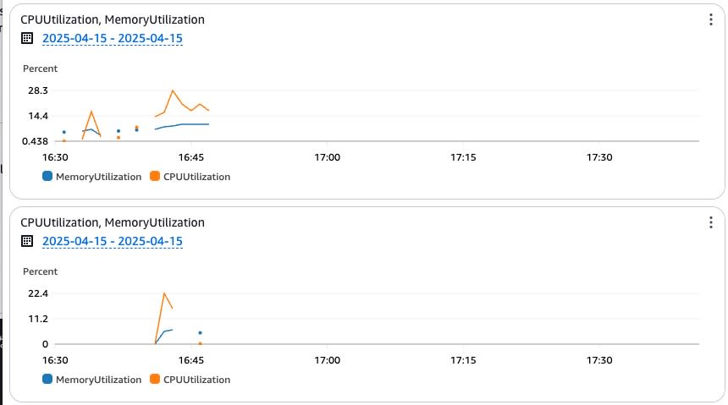Toggle CPUUtilization series label in top chart legend
This screenshot has width=728, height=405.
coord(197,177)
